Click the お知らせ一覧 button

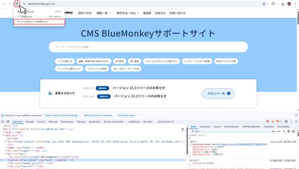[x=218, y=94]
